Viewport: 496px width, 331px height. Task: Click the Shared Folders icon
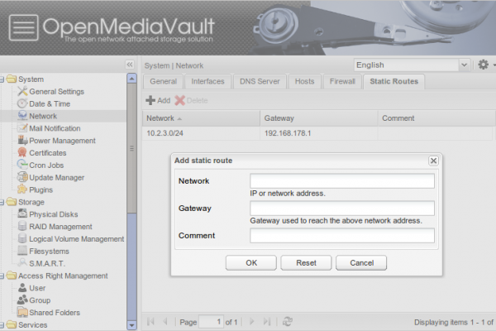click(x=22, y=312)
